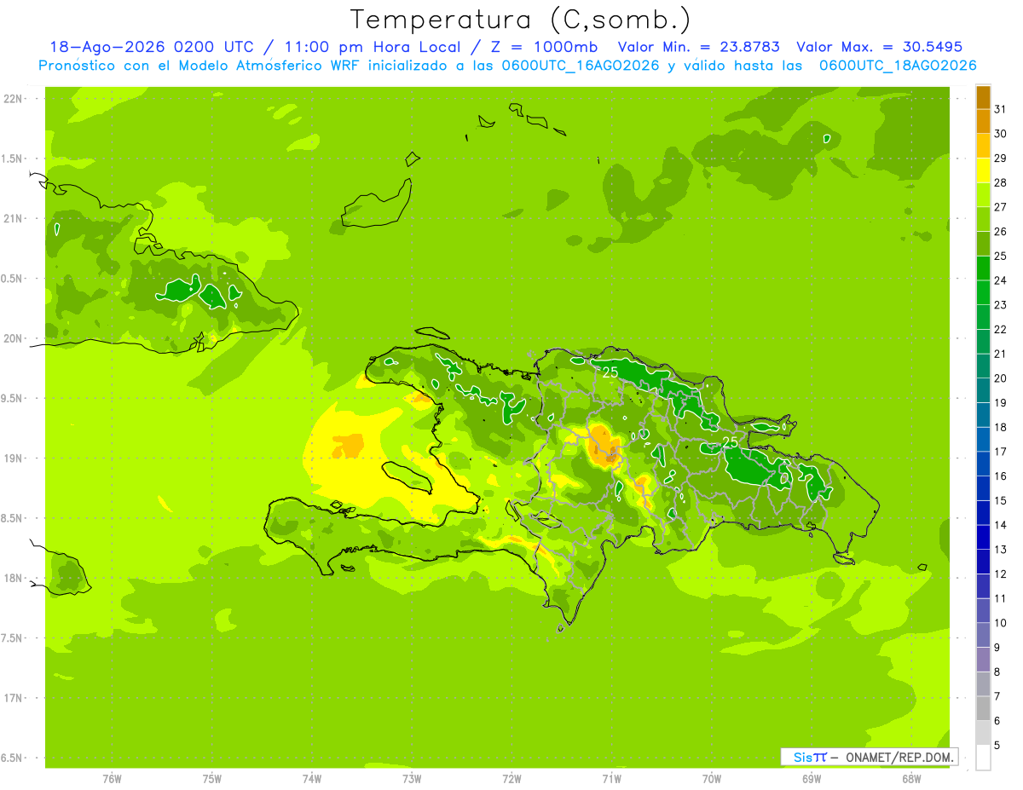Image resolution: width=1023 pixels, height=790 pixels.
Task: Click the "0600UTC_18AGO2026" valid-until time
Action: [898, 66]
